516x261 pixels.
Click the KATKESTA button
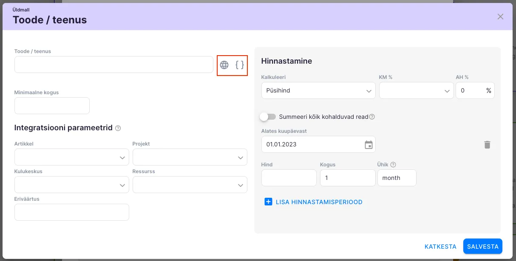(440, 247)
